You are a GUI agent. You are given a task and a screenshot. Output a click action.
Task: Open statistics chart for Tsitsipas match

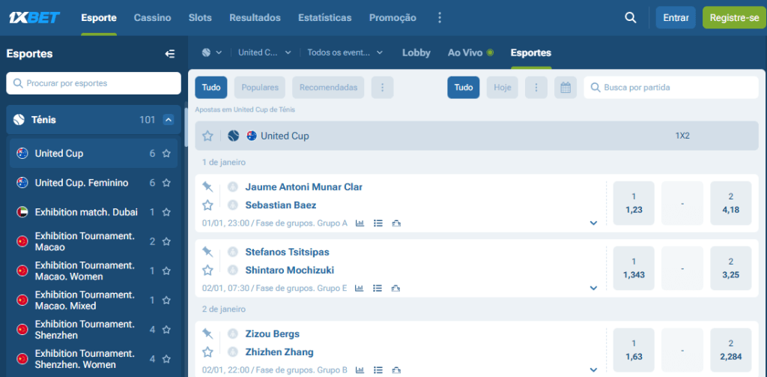(360, 288)
